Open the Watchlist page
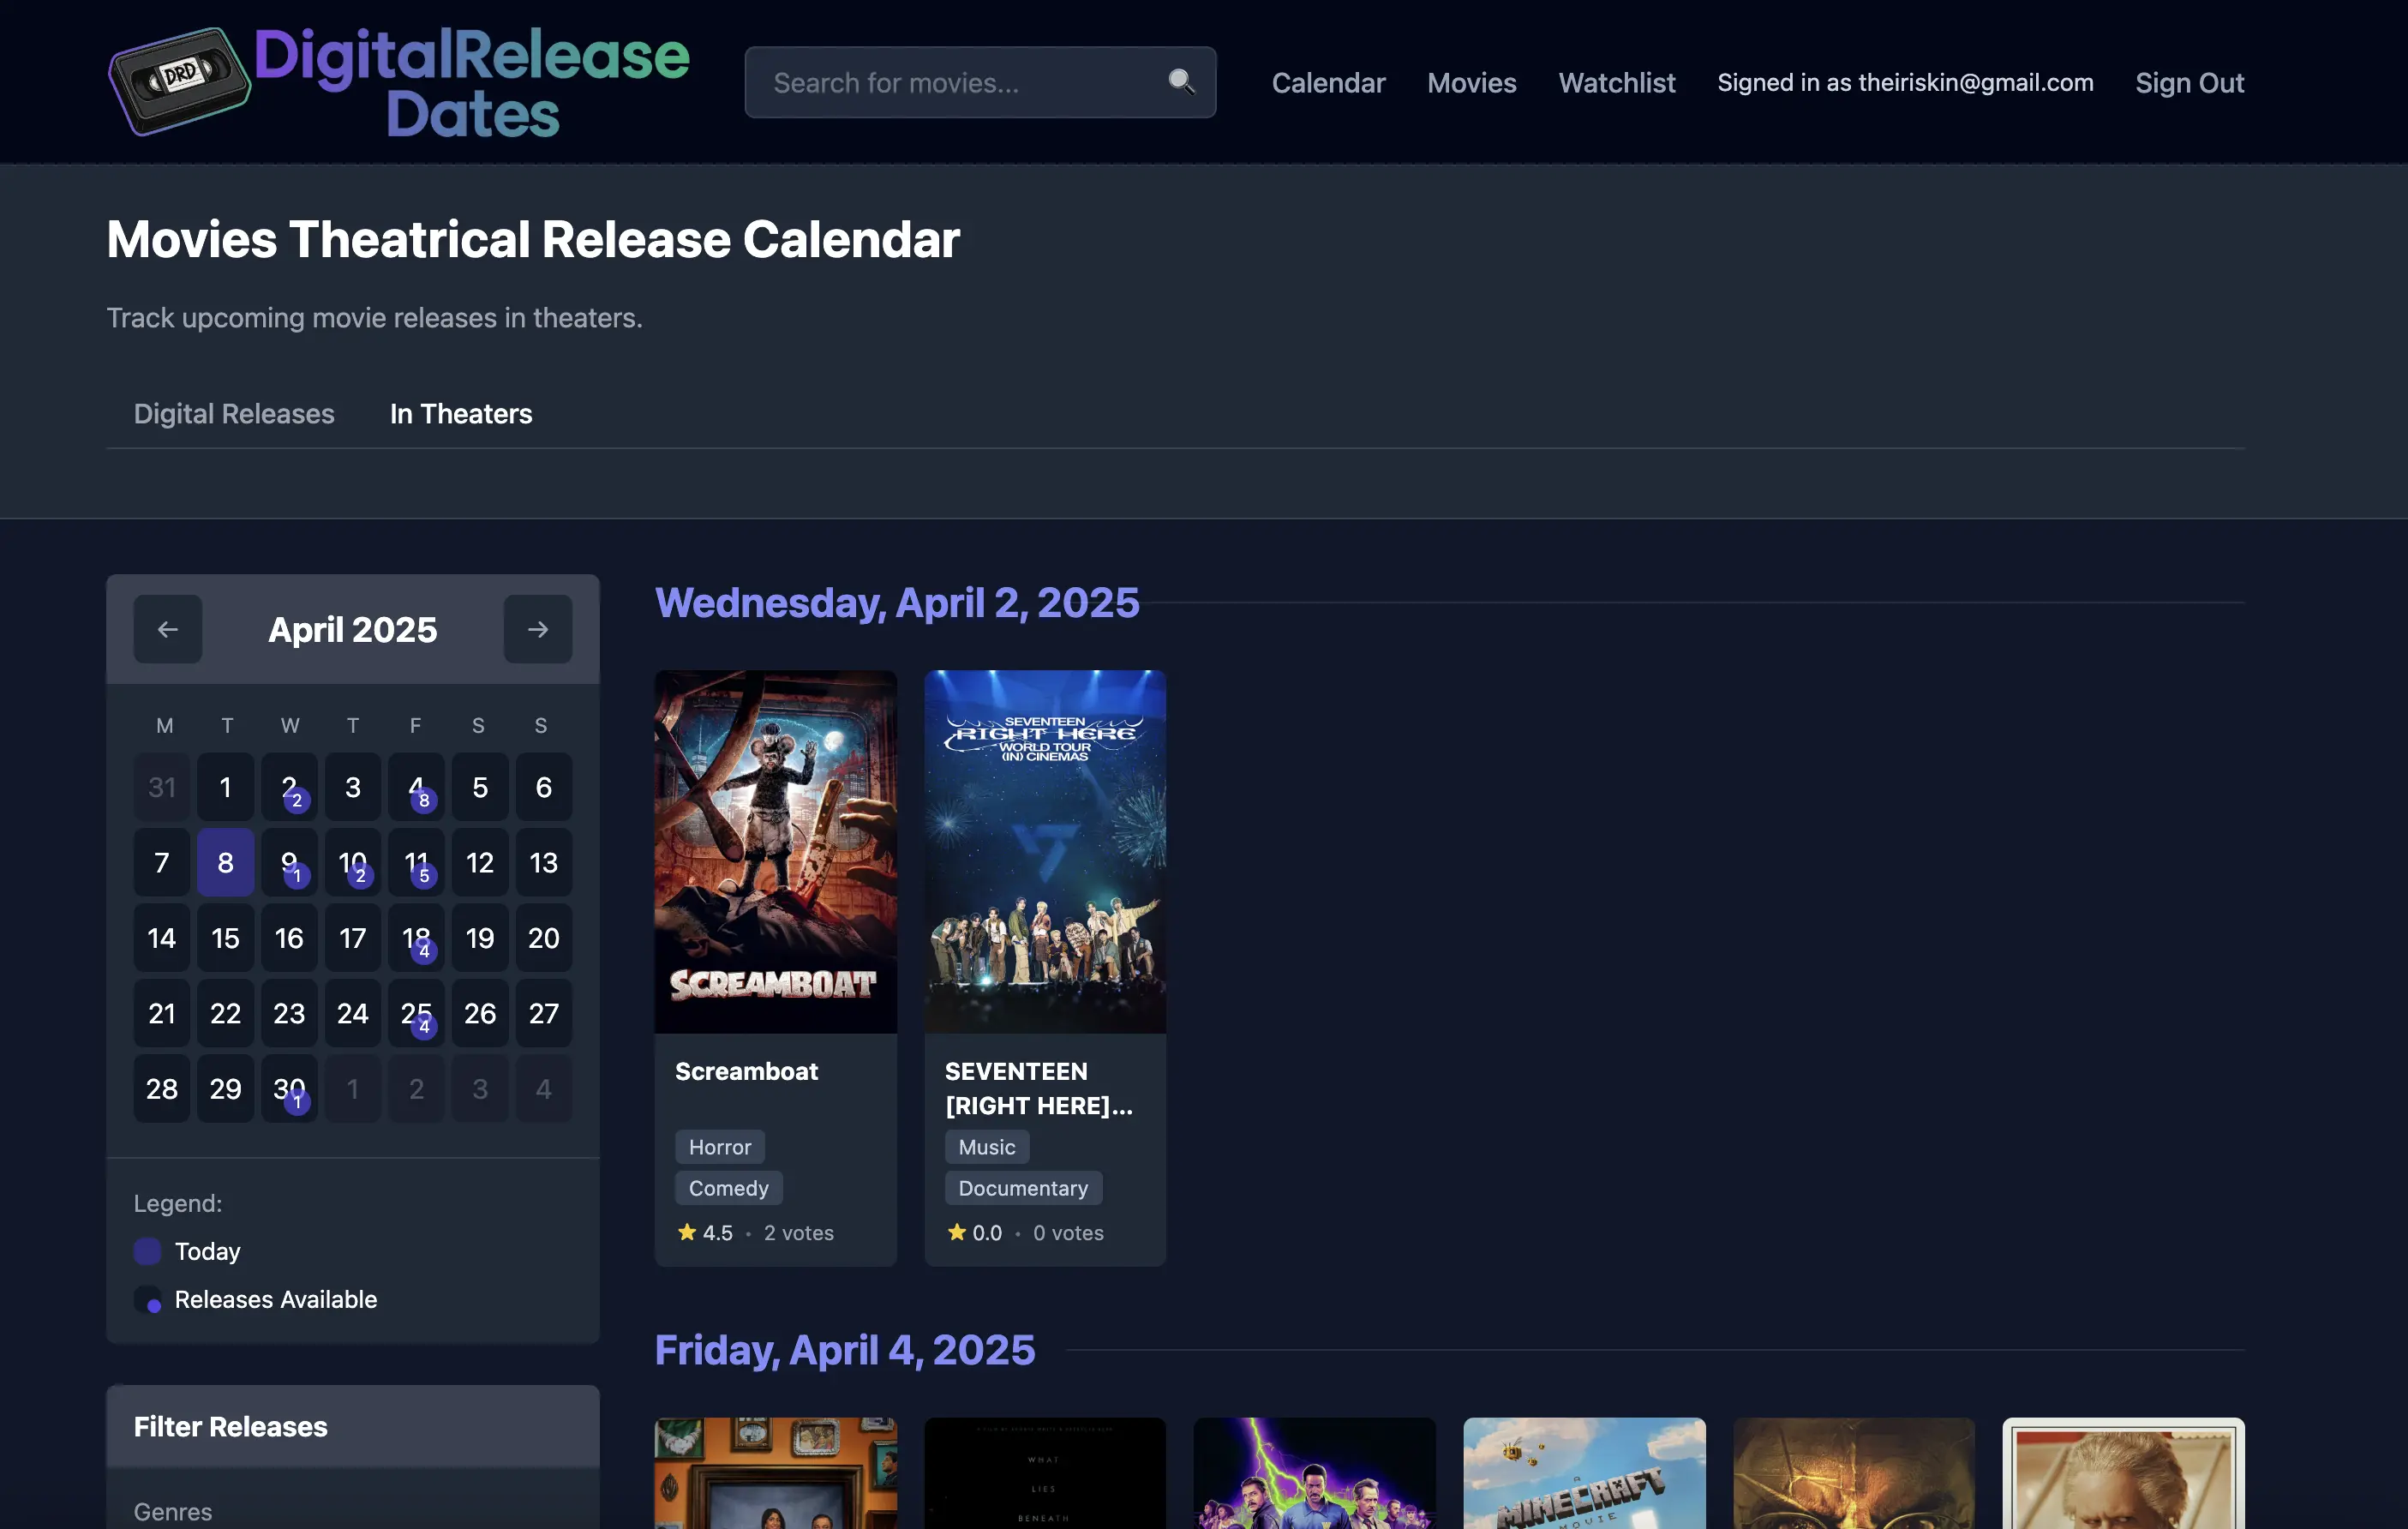Image resolution: width=2408 pixels, height=1529 pixels. coord(1616,83)
